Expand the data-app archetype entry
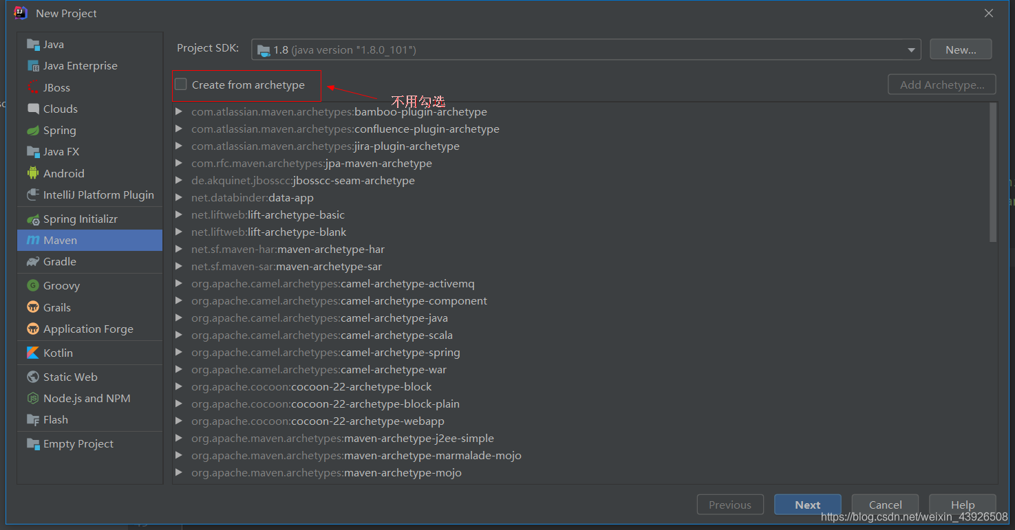Viewport: 1015px width, 530px height. [179, 197]
